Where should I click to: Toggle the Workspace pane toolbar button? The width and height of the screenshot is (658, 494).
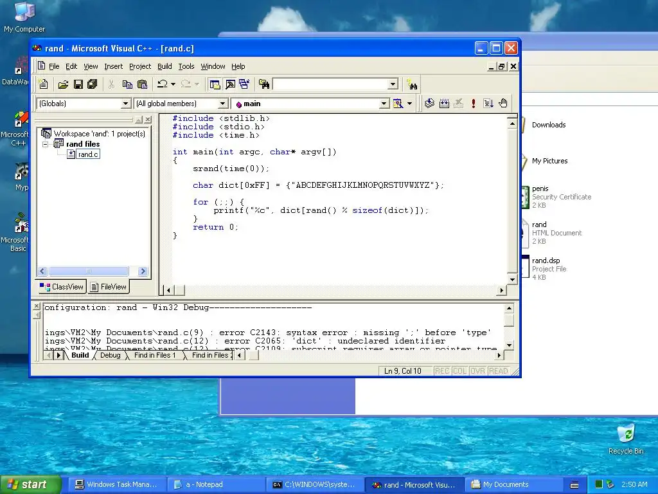click(x=215, y=84)
